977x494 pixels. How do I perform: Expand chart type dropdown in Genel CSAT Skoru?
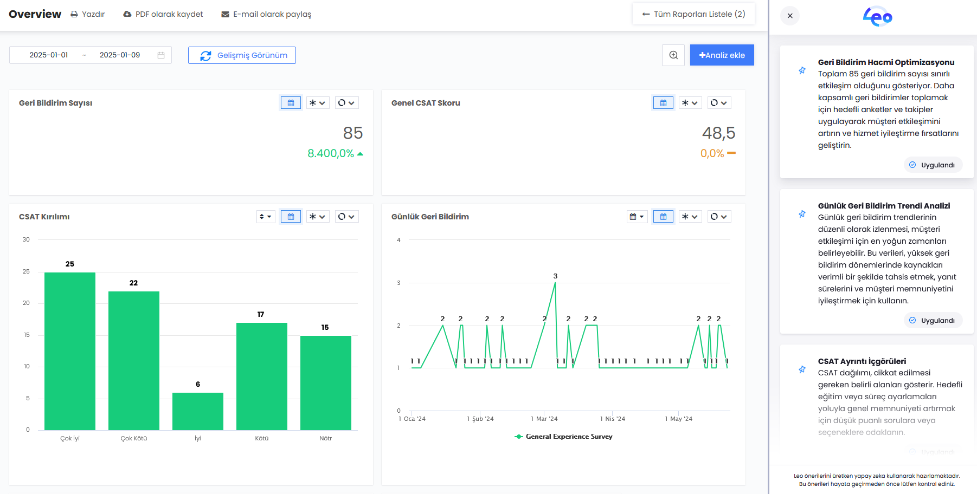[x=719, y=103]
